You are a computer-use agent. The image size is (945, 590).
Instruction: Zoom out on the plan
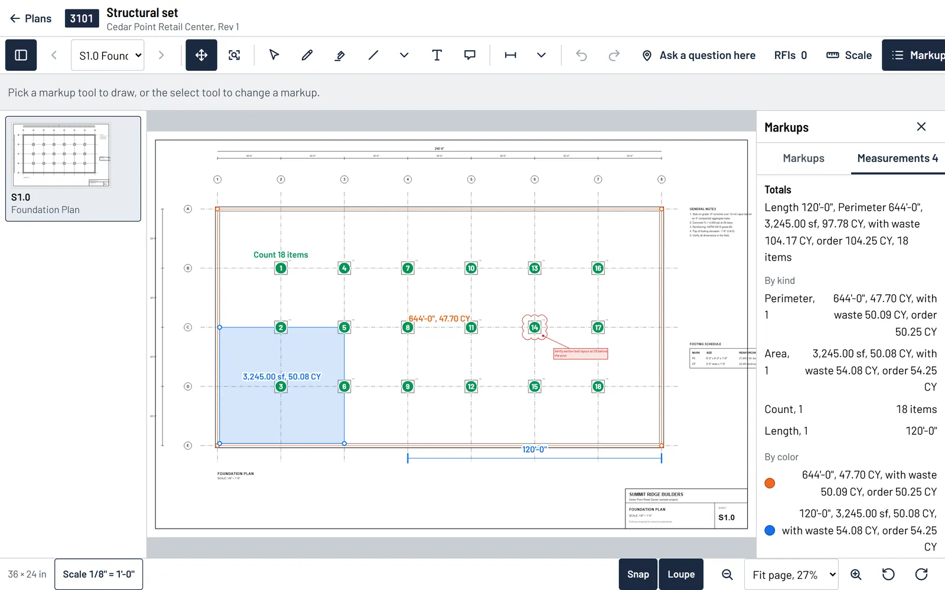(x=728, y=574)
